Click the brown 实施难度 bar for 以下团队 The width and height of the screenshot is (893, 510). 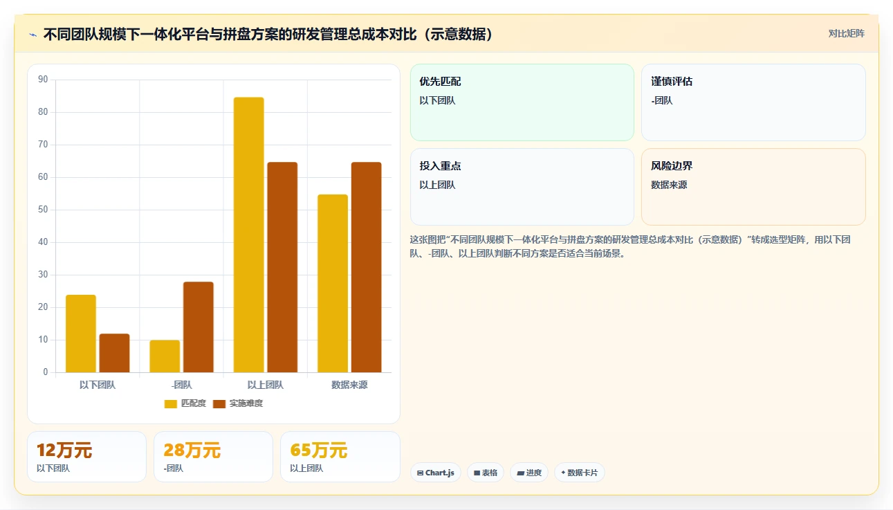114,353
